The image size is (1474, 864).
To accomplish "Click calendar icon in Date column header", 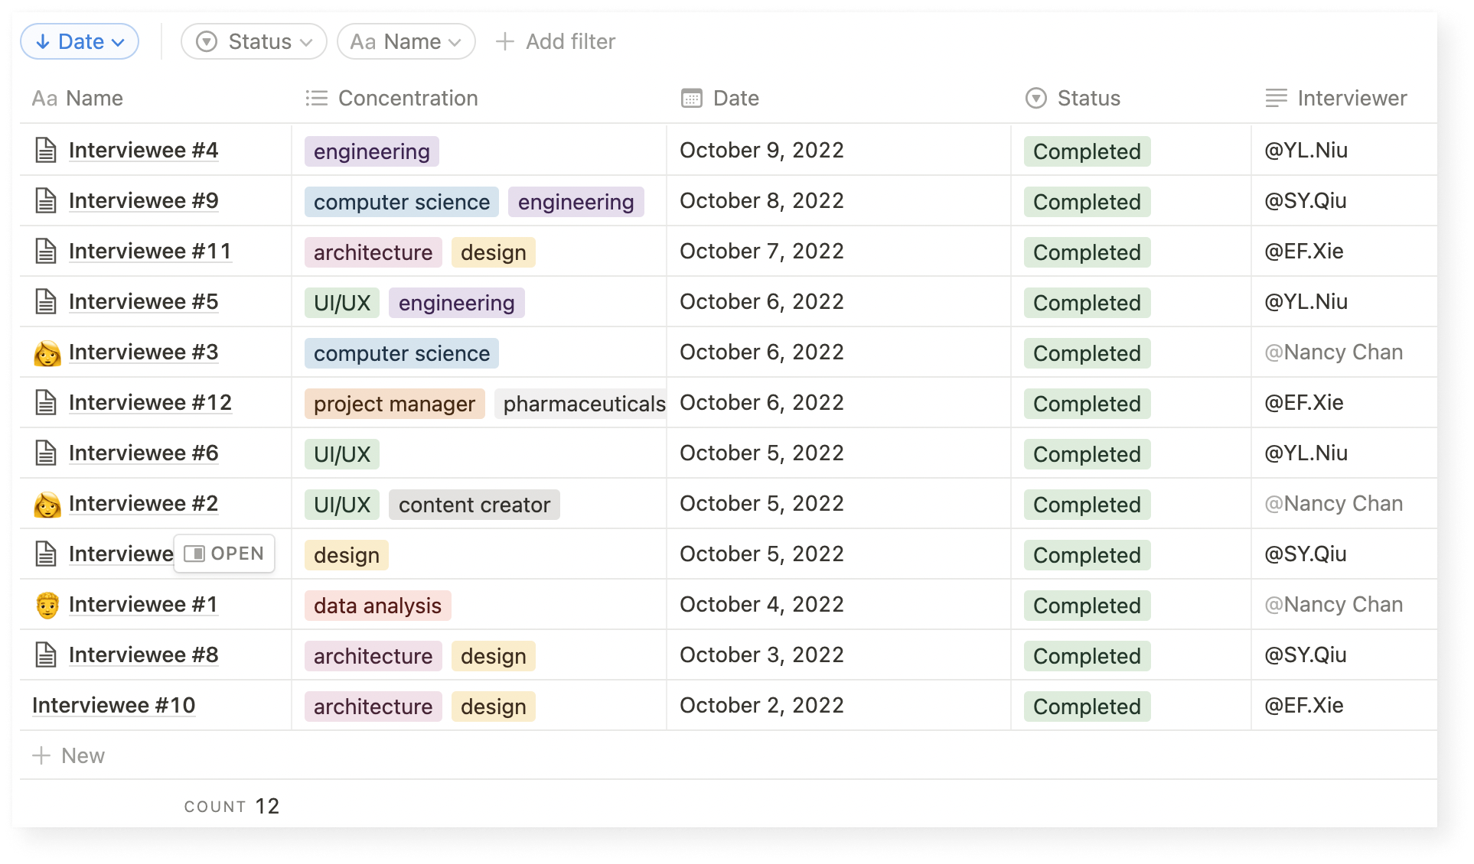I will [691, 99].
